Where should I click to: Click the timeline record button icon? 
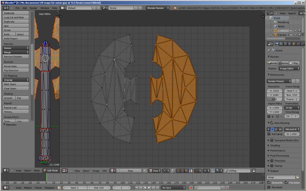click(190, 188)
